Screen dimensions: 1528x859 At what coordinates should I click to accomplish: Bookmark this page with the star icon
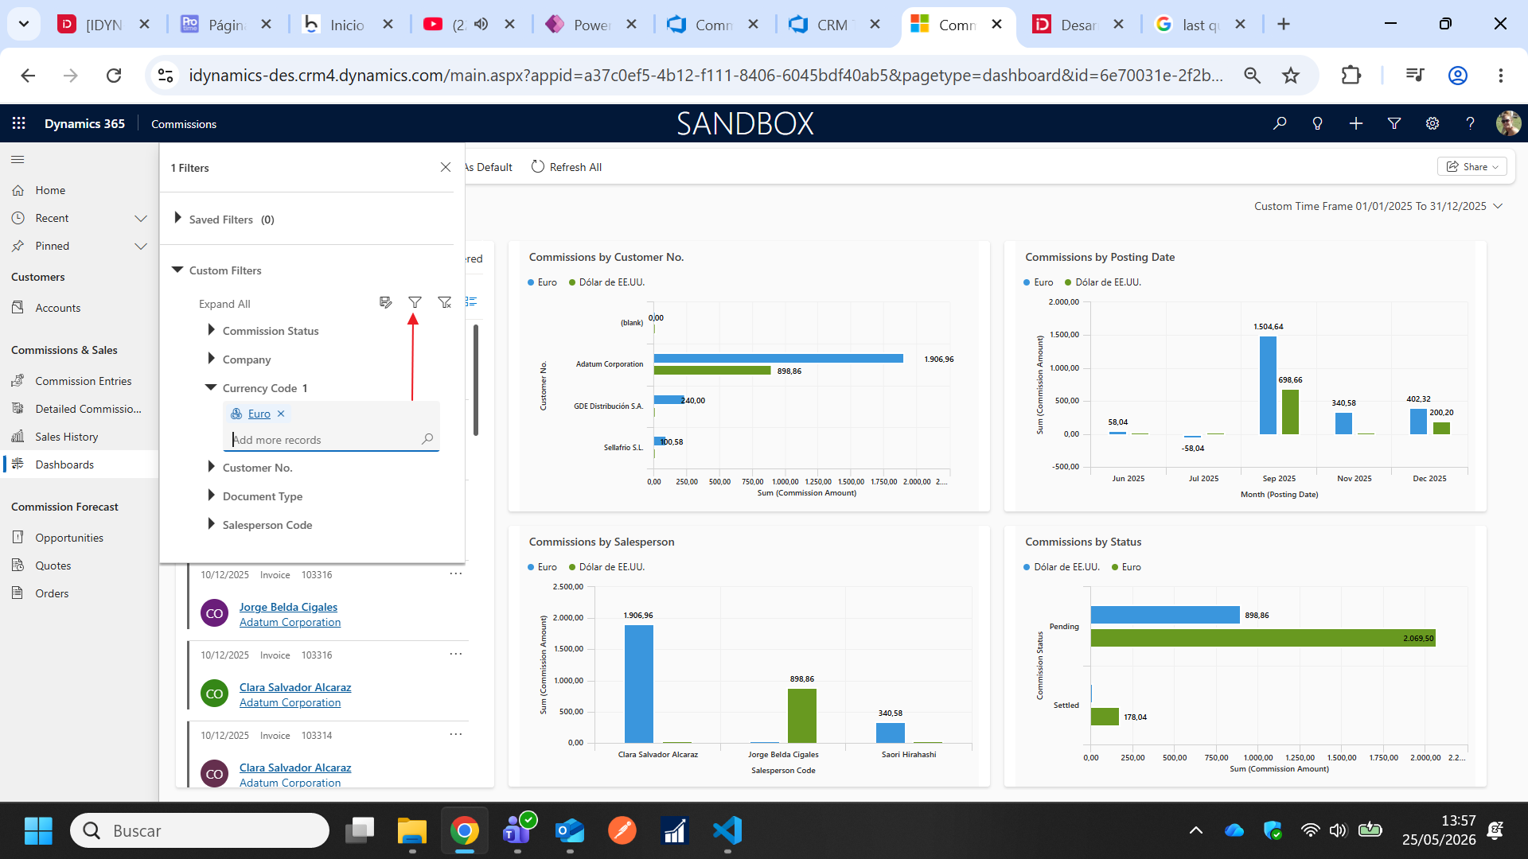[x=1291, y=76]
